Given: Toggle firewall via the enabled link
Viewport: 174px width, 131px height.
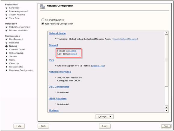Looking at the screenshot, I should tap(72, 51).
